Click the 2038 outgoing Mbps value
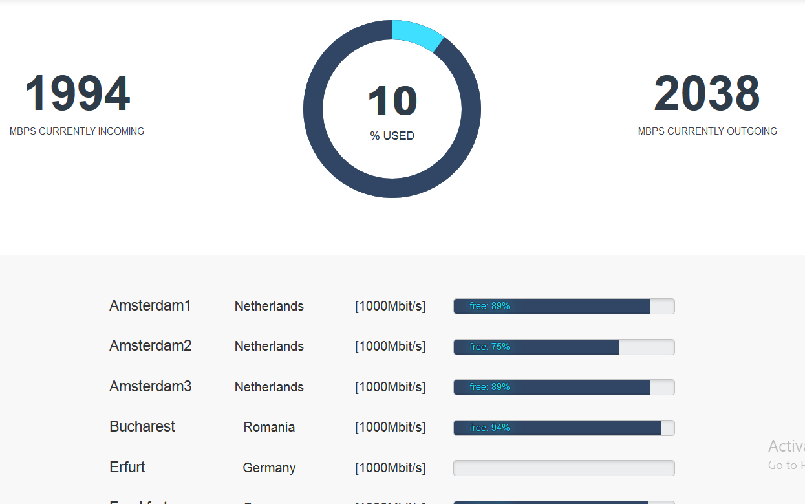 [x=707, y=94]
